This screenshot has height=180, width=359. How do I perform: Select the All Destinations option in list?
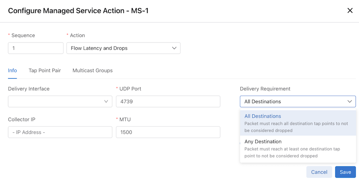pos(298,123)
